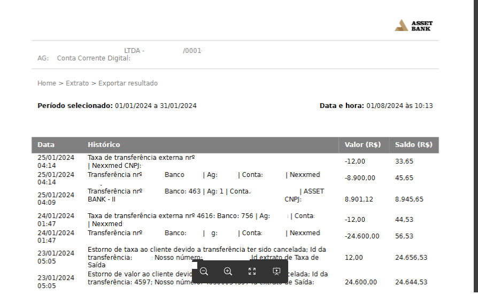478x294 pixels.
Task: Select the balance 33,65
Action: point(404,161)
